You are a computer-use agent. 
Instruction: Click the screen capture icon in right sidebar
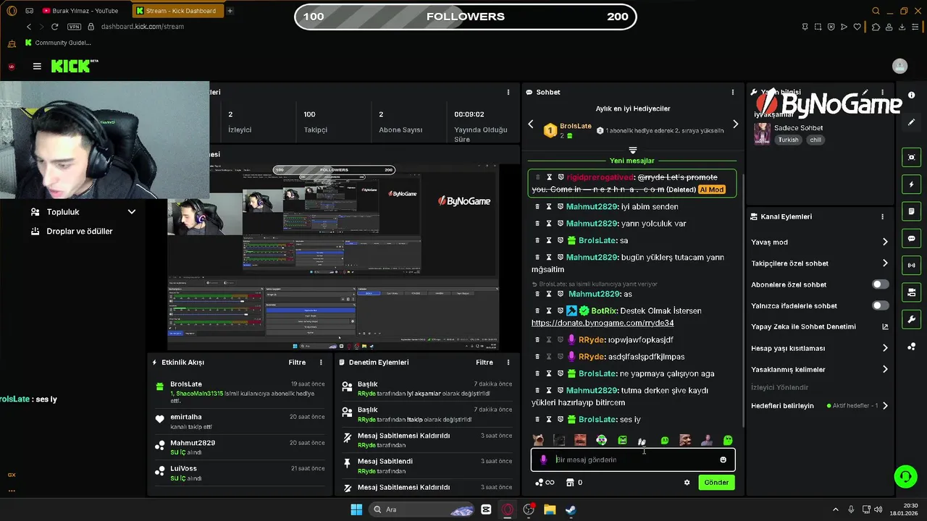[x=911, y=157]
